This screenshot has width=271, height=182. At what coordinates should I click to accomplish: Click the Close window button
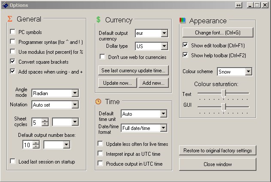[218, 164]
